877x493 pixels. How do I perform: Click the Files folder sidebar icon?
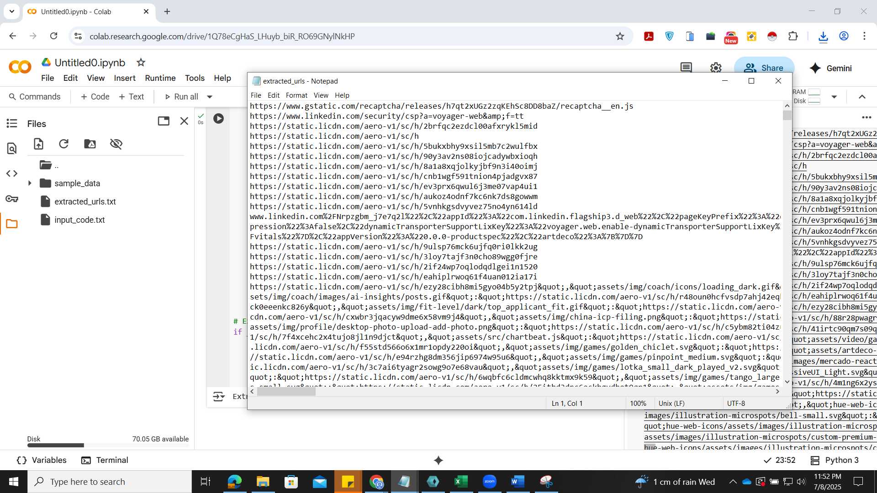(x=12, y=224)
